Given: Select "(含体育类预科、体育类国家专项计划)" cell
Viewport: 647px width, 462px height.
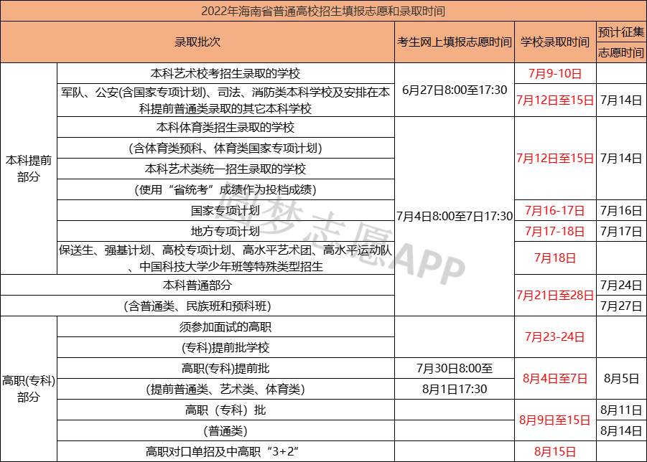Looking at the screenshot, I should pos(225,148).
